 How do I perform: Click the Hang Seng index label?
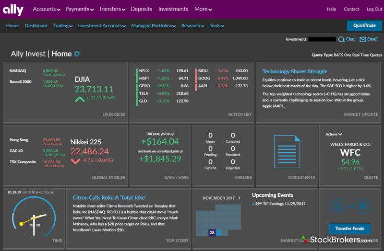coord(19,140)
